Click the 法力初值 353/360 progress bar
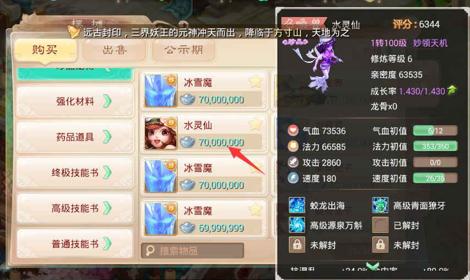This screenshot has width=470, height=280. pos(435,146)
